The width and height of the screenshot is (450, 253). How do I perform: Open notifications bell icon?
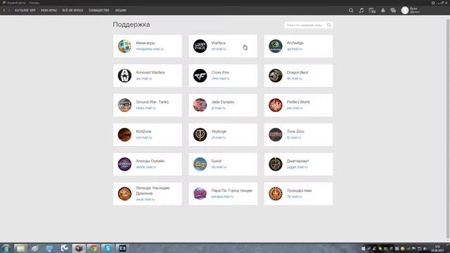click(382, 11)
